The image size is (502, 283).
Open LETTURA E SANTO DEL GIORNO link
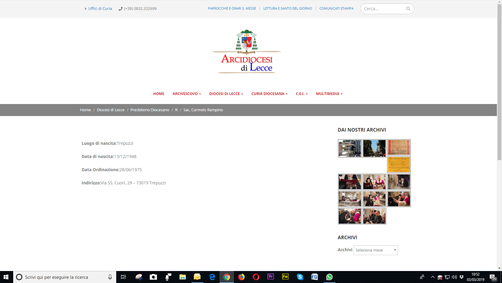[288, 8]
